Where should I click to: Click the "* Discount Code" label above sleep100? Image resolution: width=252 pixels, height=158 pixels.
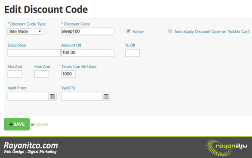tap(76, 24)
